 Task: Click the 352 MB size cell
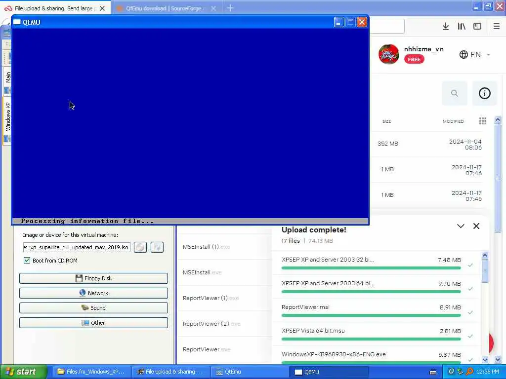pyautogui.click(x=388, y=144)
